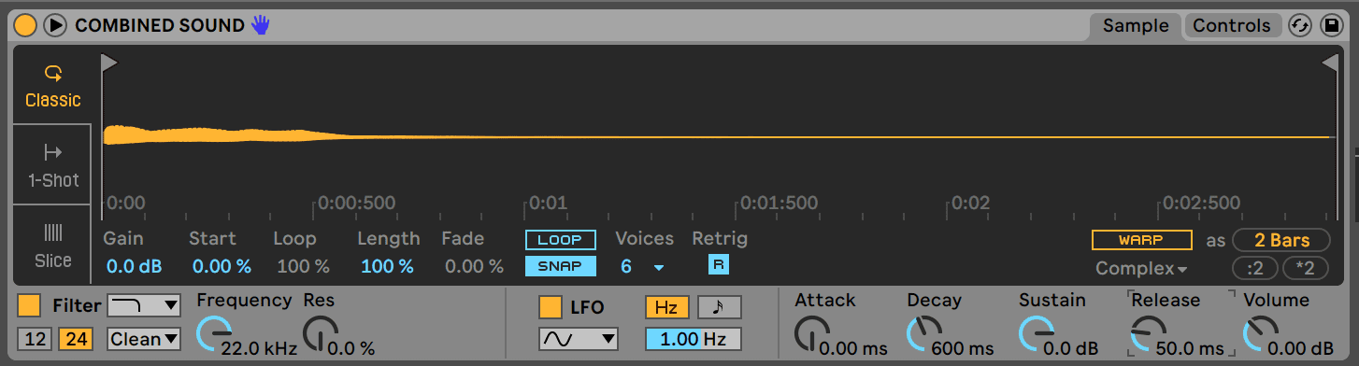Select 1-Shot playback mode
This screenshot has height=366, width=1359.
pos(52,165)
